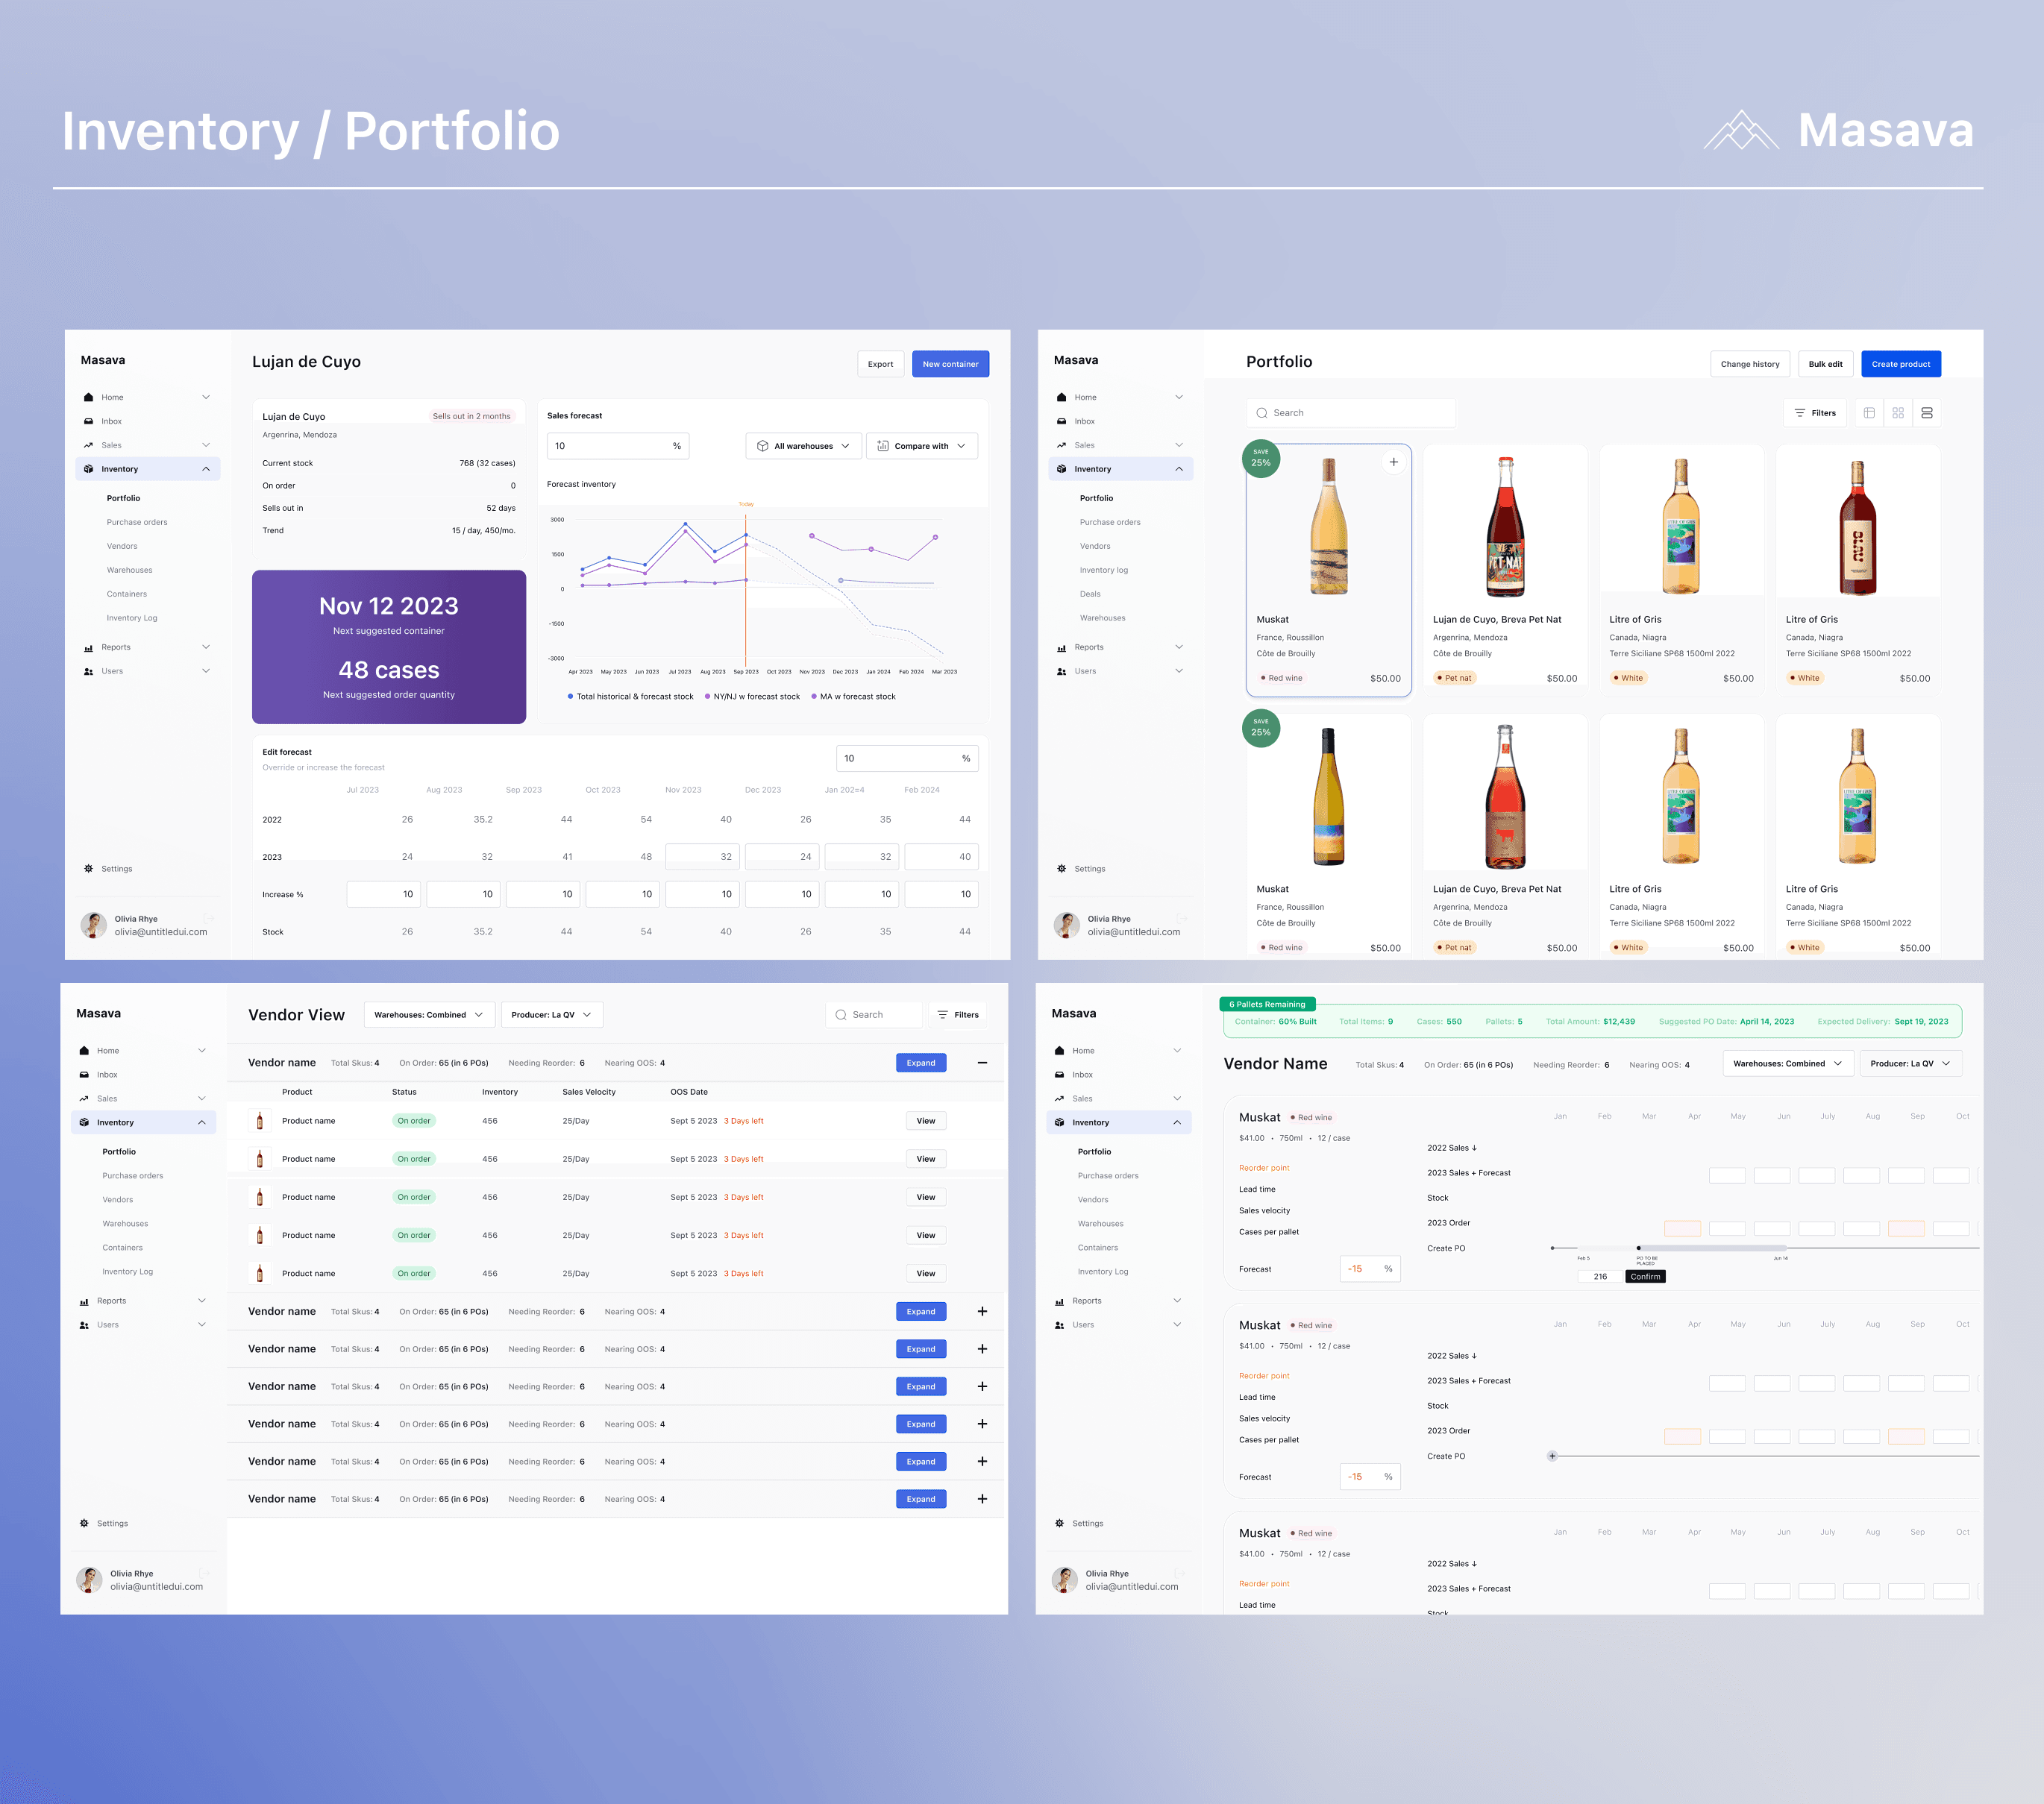Image resolution: width=2044 pixels, height=1804 pixels.
Task: Click plus icon on second Muskat's Create PO line
Action: pos(1552,1456)
